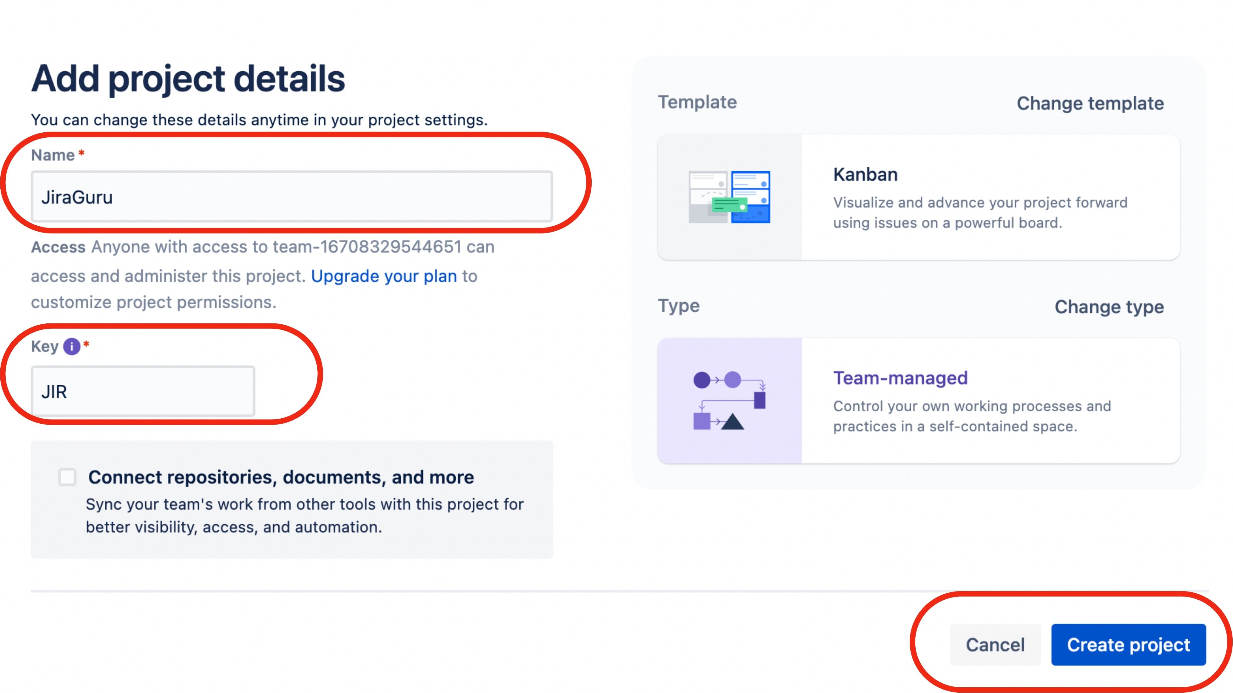The image size is (1233, 693).
Task: Click the Key field containing JIR
Action: [143, 391]
